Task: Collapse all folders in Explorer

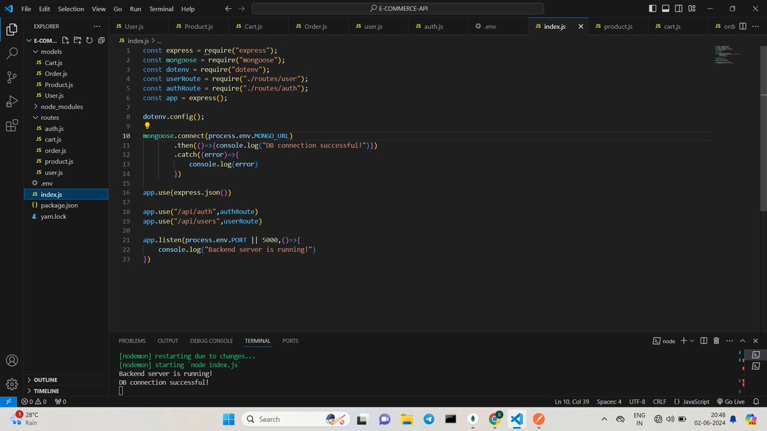Action: (100, 40)
